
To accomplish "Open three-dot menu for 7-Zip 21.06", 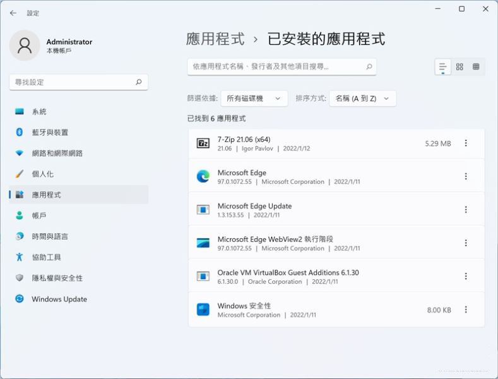I will click(466, 143).
